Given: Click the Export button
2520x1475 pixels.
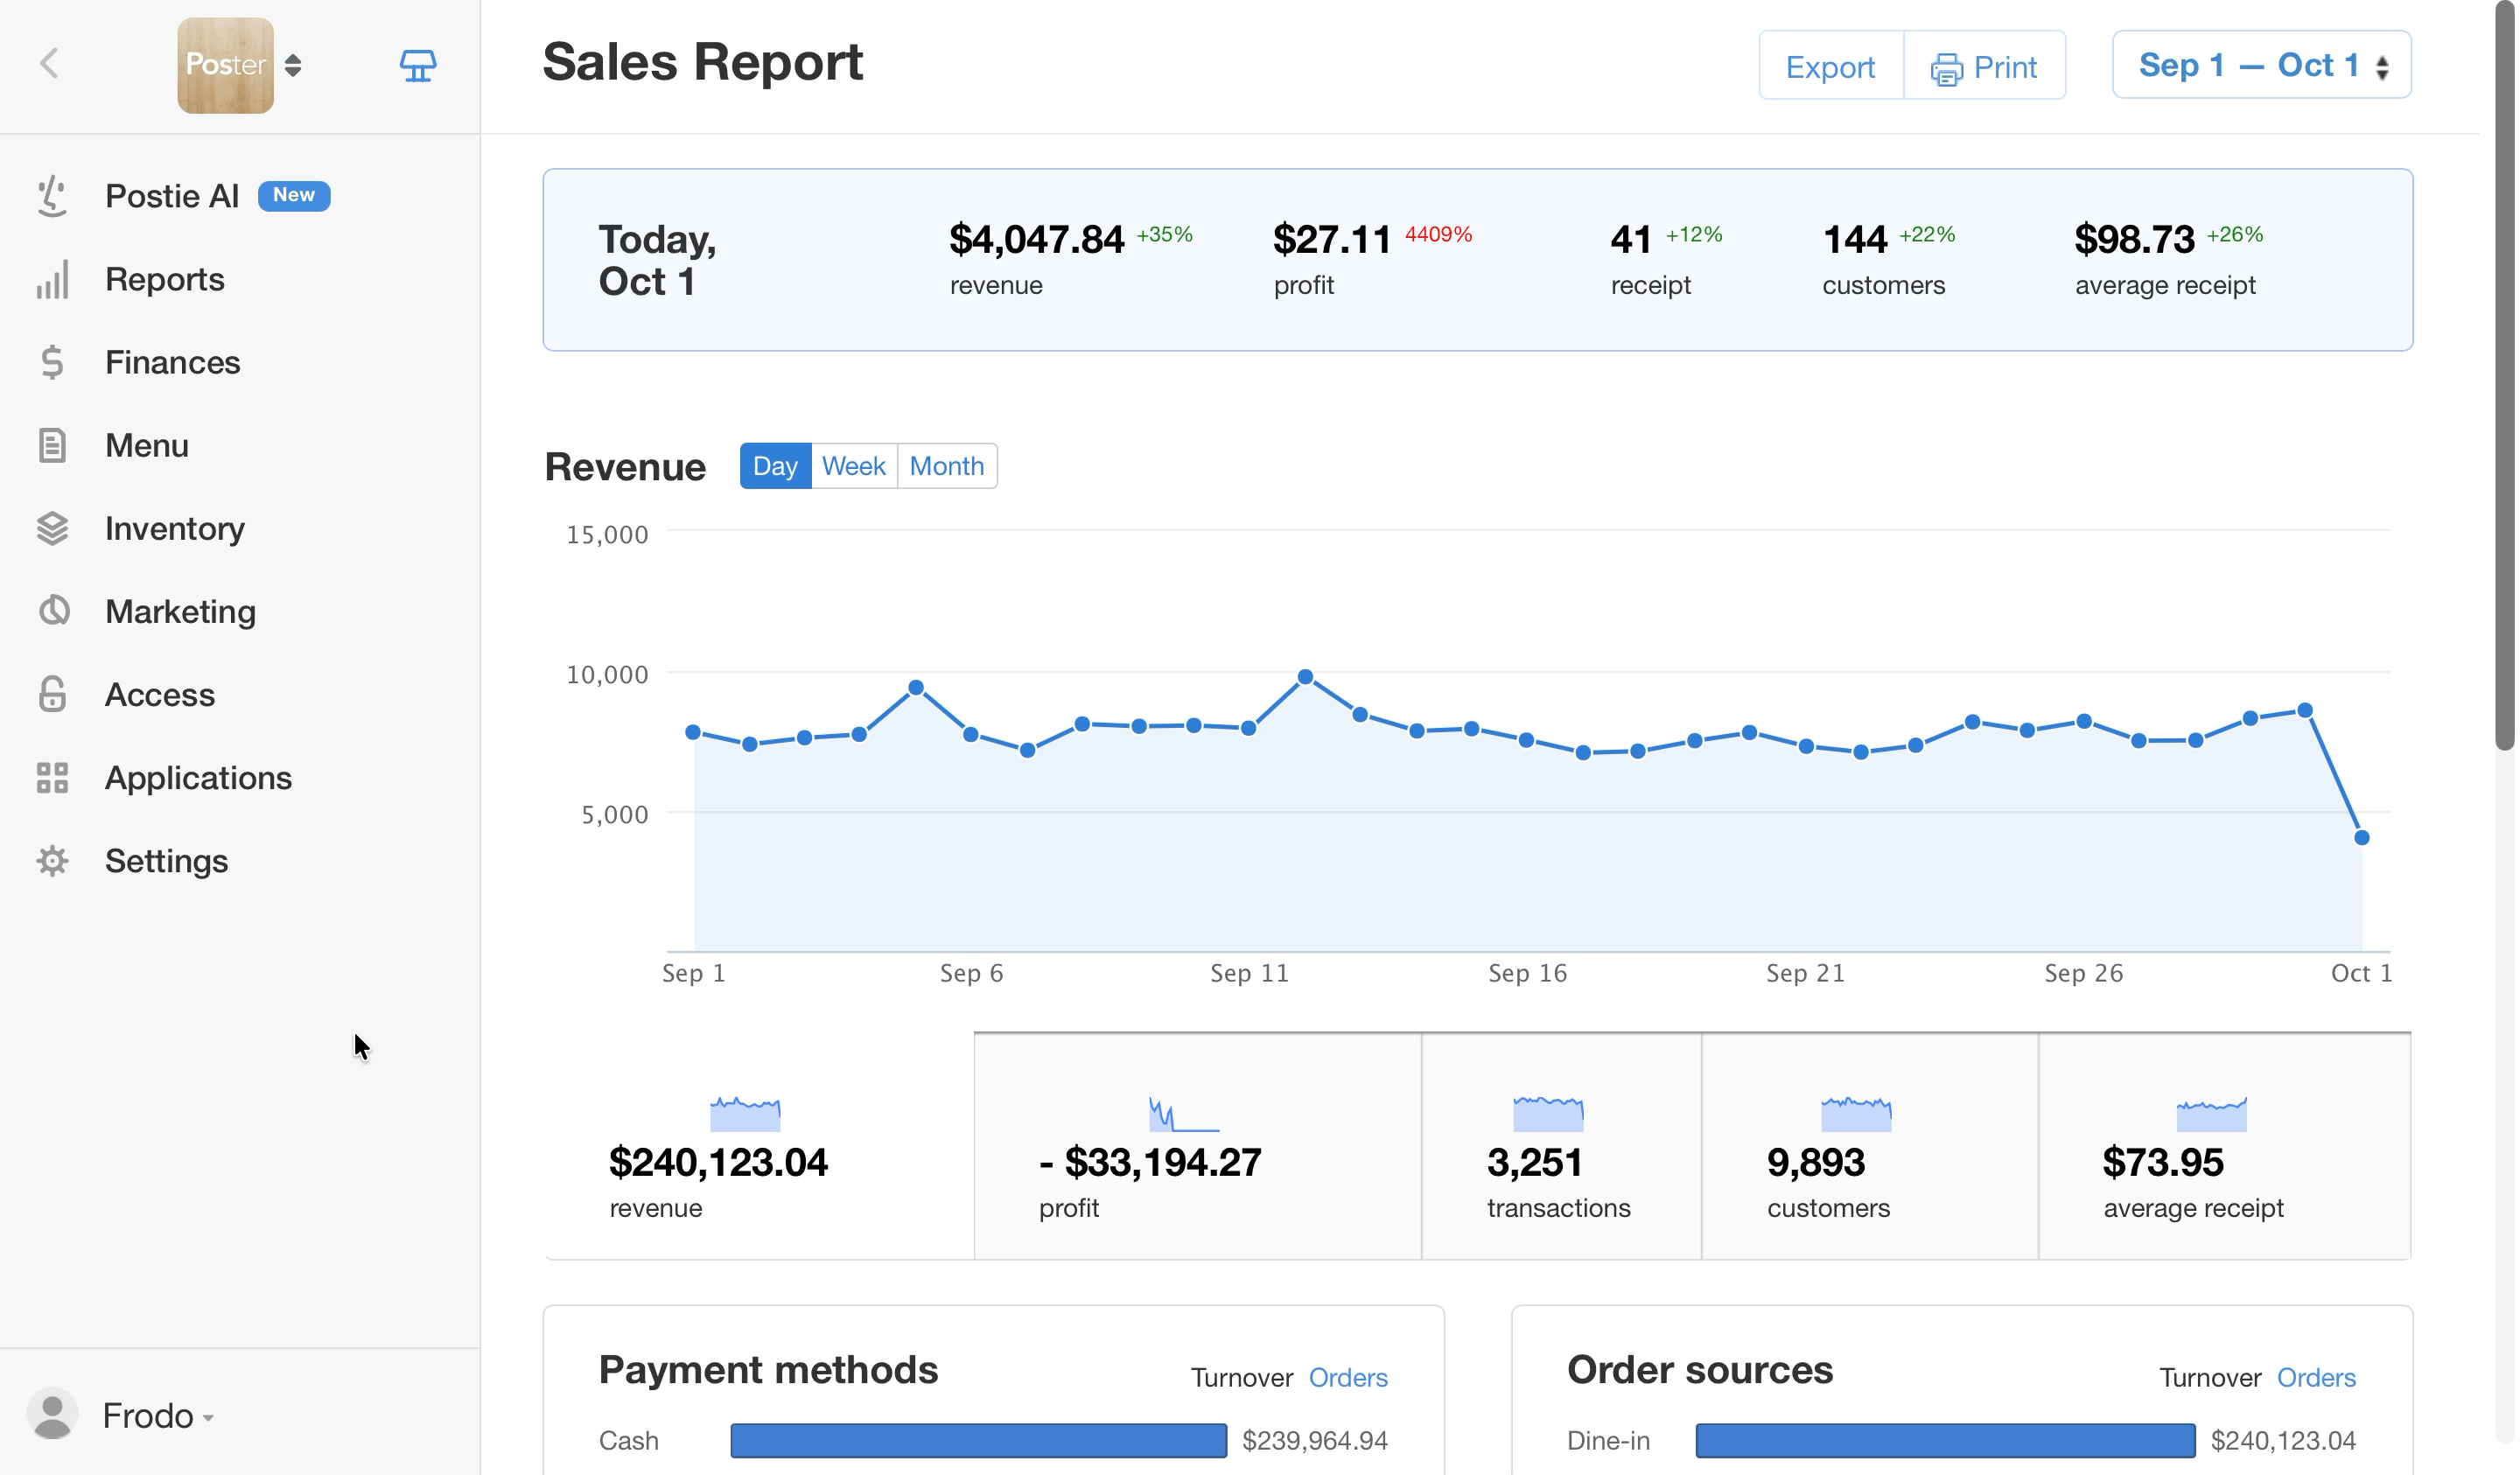Looking at the screenshot, I should click(x=1830, y=66).
